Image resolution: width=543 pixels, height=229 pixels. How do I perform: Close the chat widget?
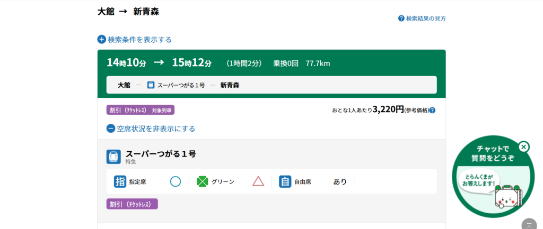523,146
